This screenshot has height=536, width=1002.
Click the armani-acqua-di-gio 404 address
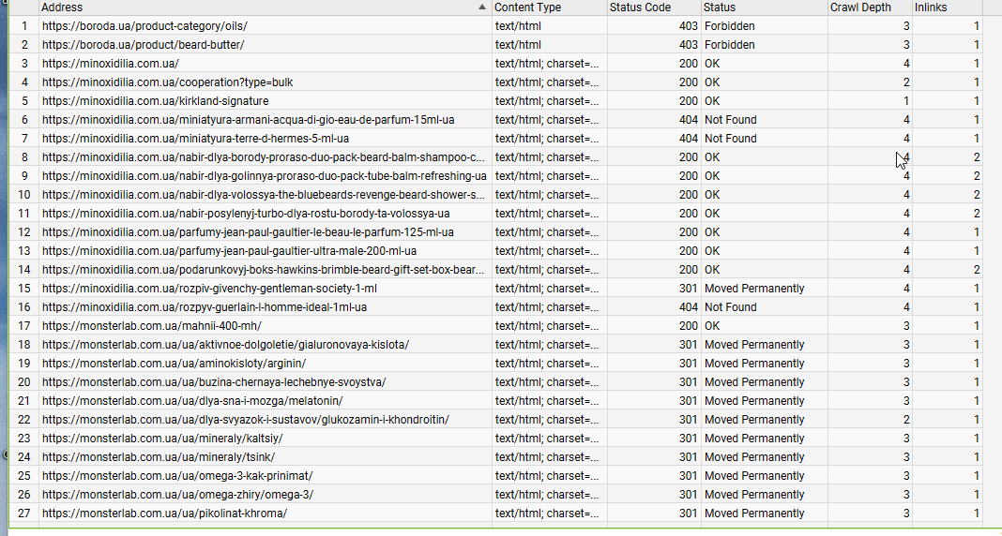pos(249,120)
